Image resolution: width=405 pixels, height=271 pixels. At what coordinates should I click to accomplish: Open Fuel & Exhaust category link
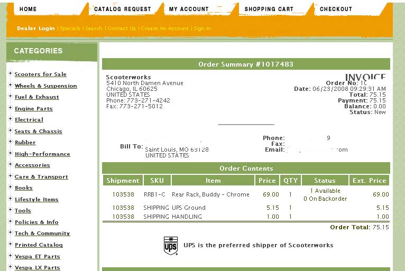click(x=37, y=97)
